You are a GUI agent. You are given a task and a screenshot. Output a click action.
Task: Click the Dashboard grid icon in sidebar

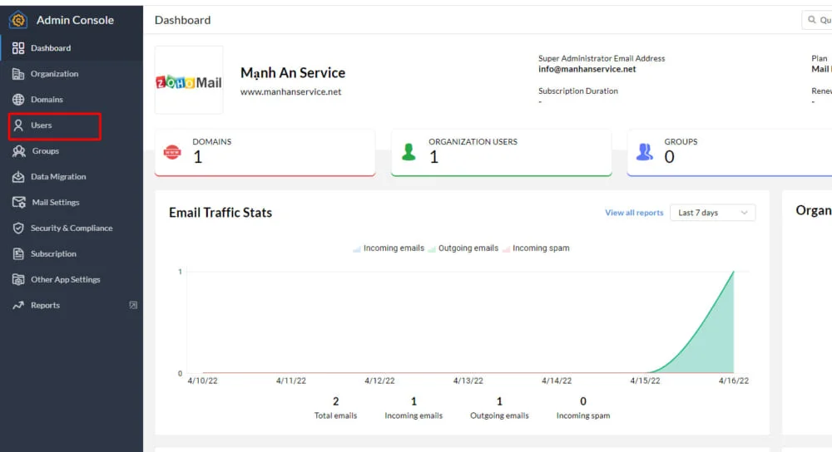coord(18,48)
